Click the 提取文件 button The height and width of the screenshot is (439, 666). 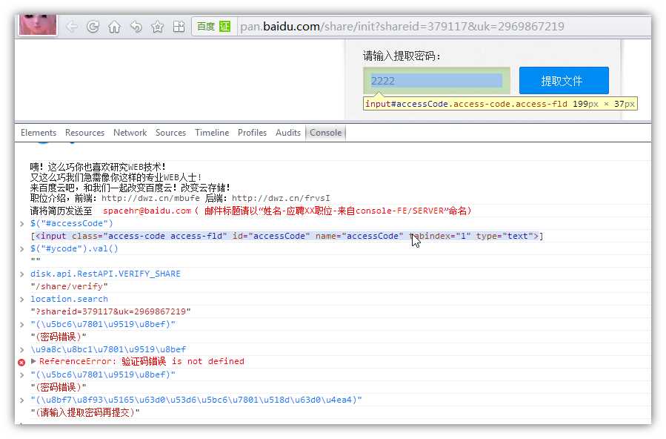click(x=564, y=81)
